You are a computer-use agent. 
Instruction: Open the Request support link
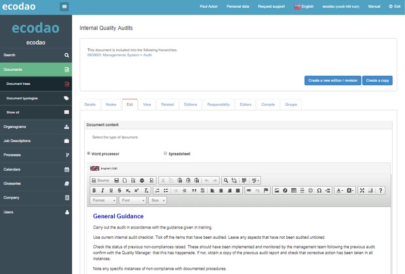pyautogui.click(x=271, y=6)
